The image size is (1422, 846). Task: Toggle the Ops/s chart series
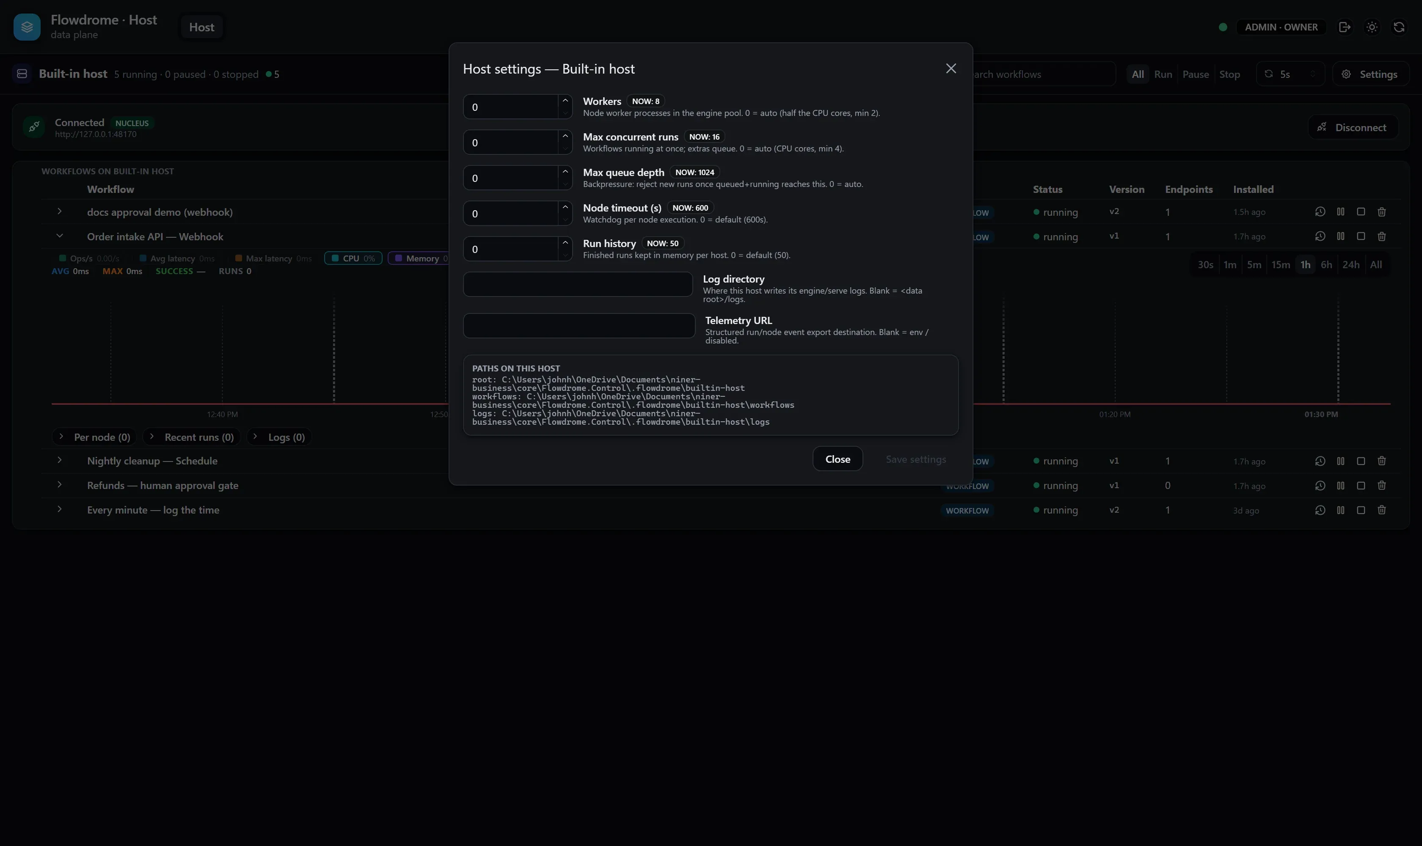point(89,258)
